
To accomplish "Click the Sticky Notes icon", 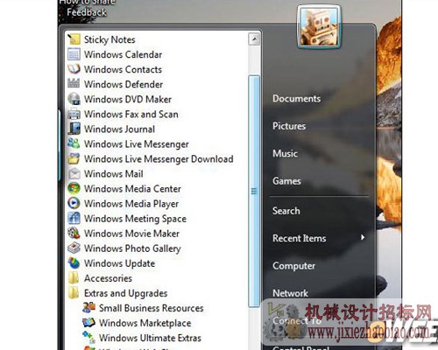I will point(74,39).
